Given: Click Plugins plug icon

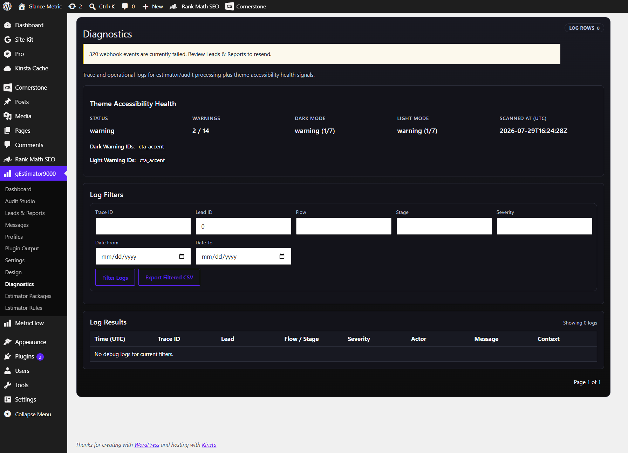Looking at the screenshot, I should 7,356.
